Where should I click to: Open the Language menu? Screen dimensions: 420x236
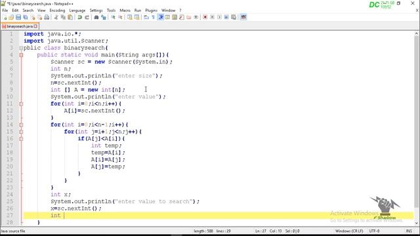point(77,10)
